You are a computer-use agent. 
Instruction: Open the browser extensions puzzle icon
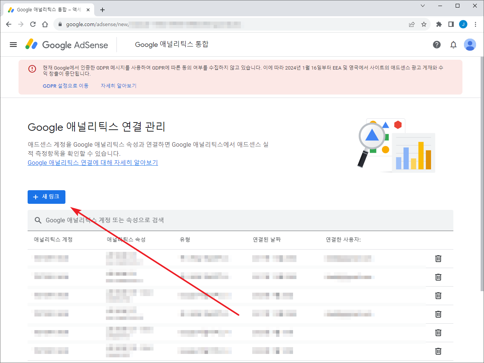pyautogui.click(x=439, y=24)
